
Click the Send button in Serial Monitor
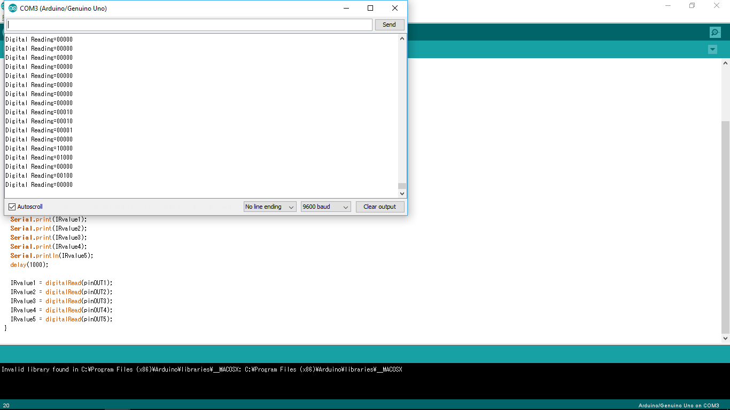tap(390, 25)
